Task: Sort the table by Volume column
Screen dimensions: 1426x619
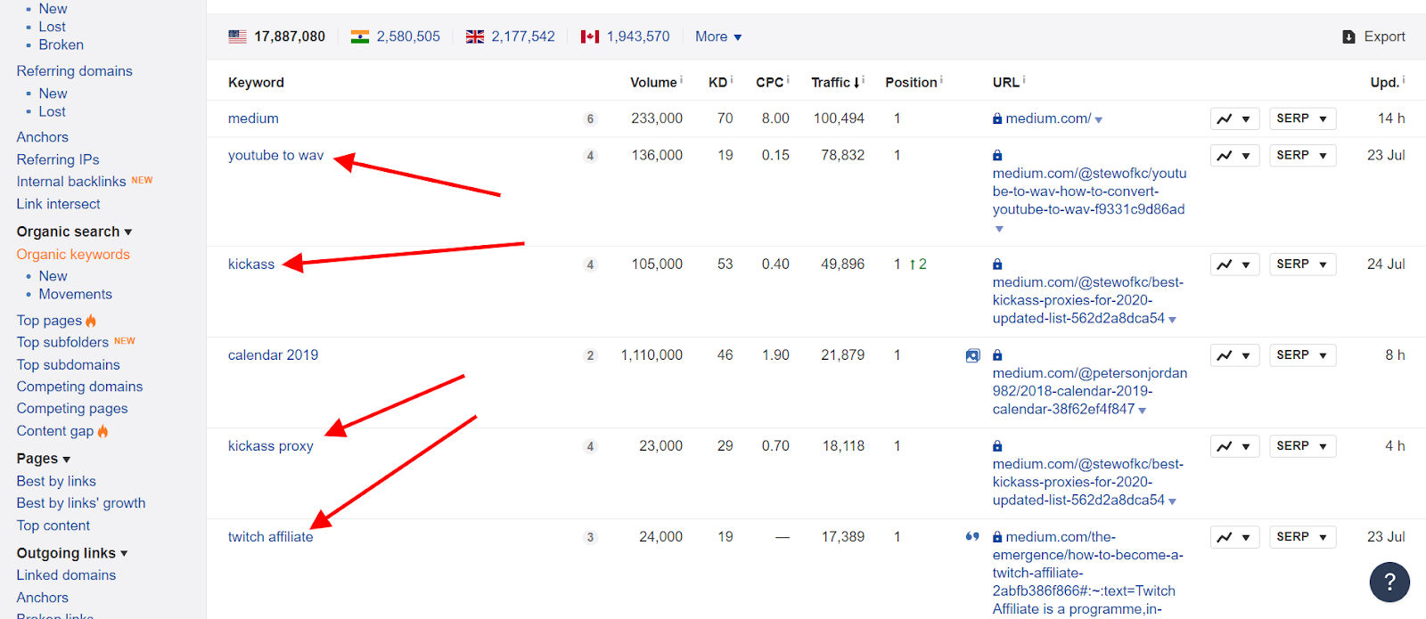Action: 653,82
